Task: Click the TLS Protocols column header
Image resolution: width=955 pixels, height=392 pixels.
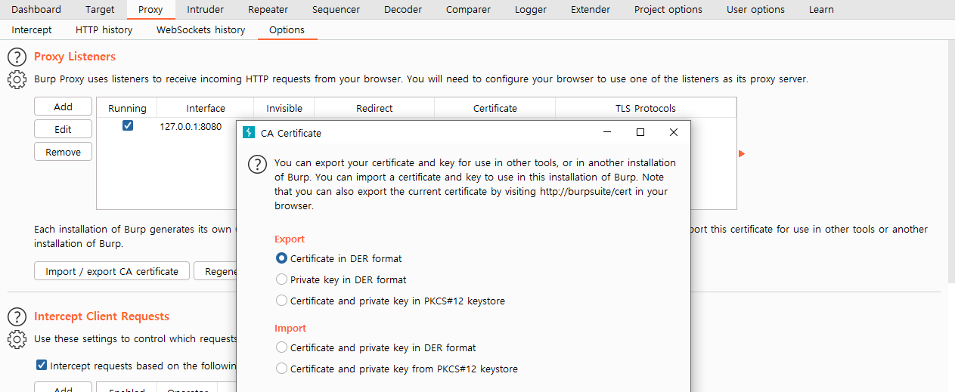Action: pyautogui.click(x=646, y=108)
